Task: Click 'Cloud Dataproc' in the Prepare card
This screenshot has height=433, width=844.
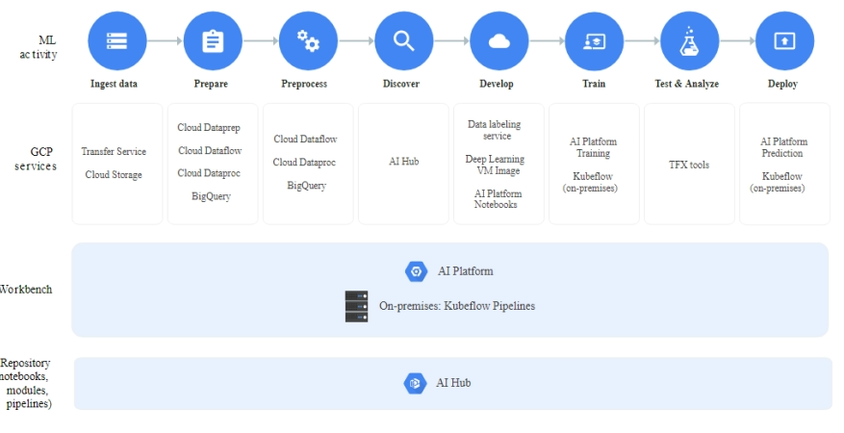Action: 209,173
